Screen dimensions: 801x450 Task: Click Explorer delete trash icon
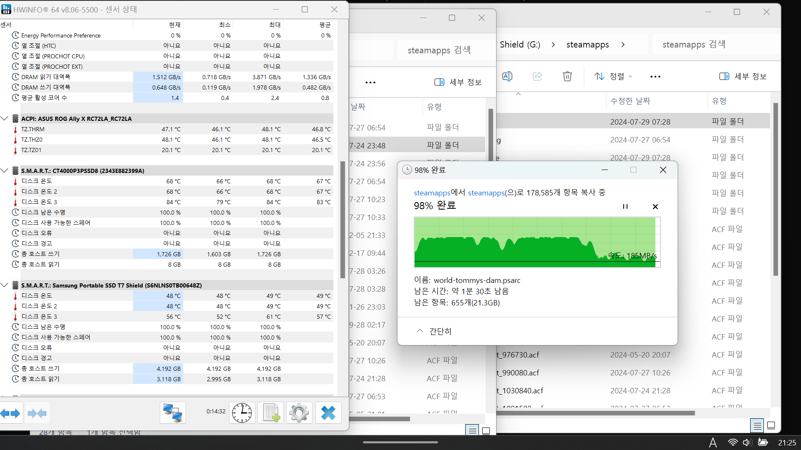click(567, 76)
